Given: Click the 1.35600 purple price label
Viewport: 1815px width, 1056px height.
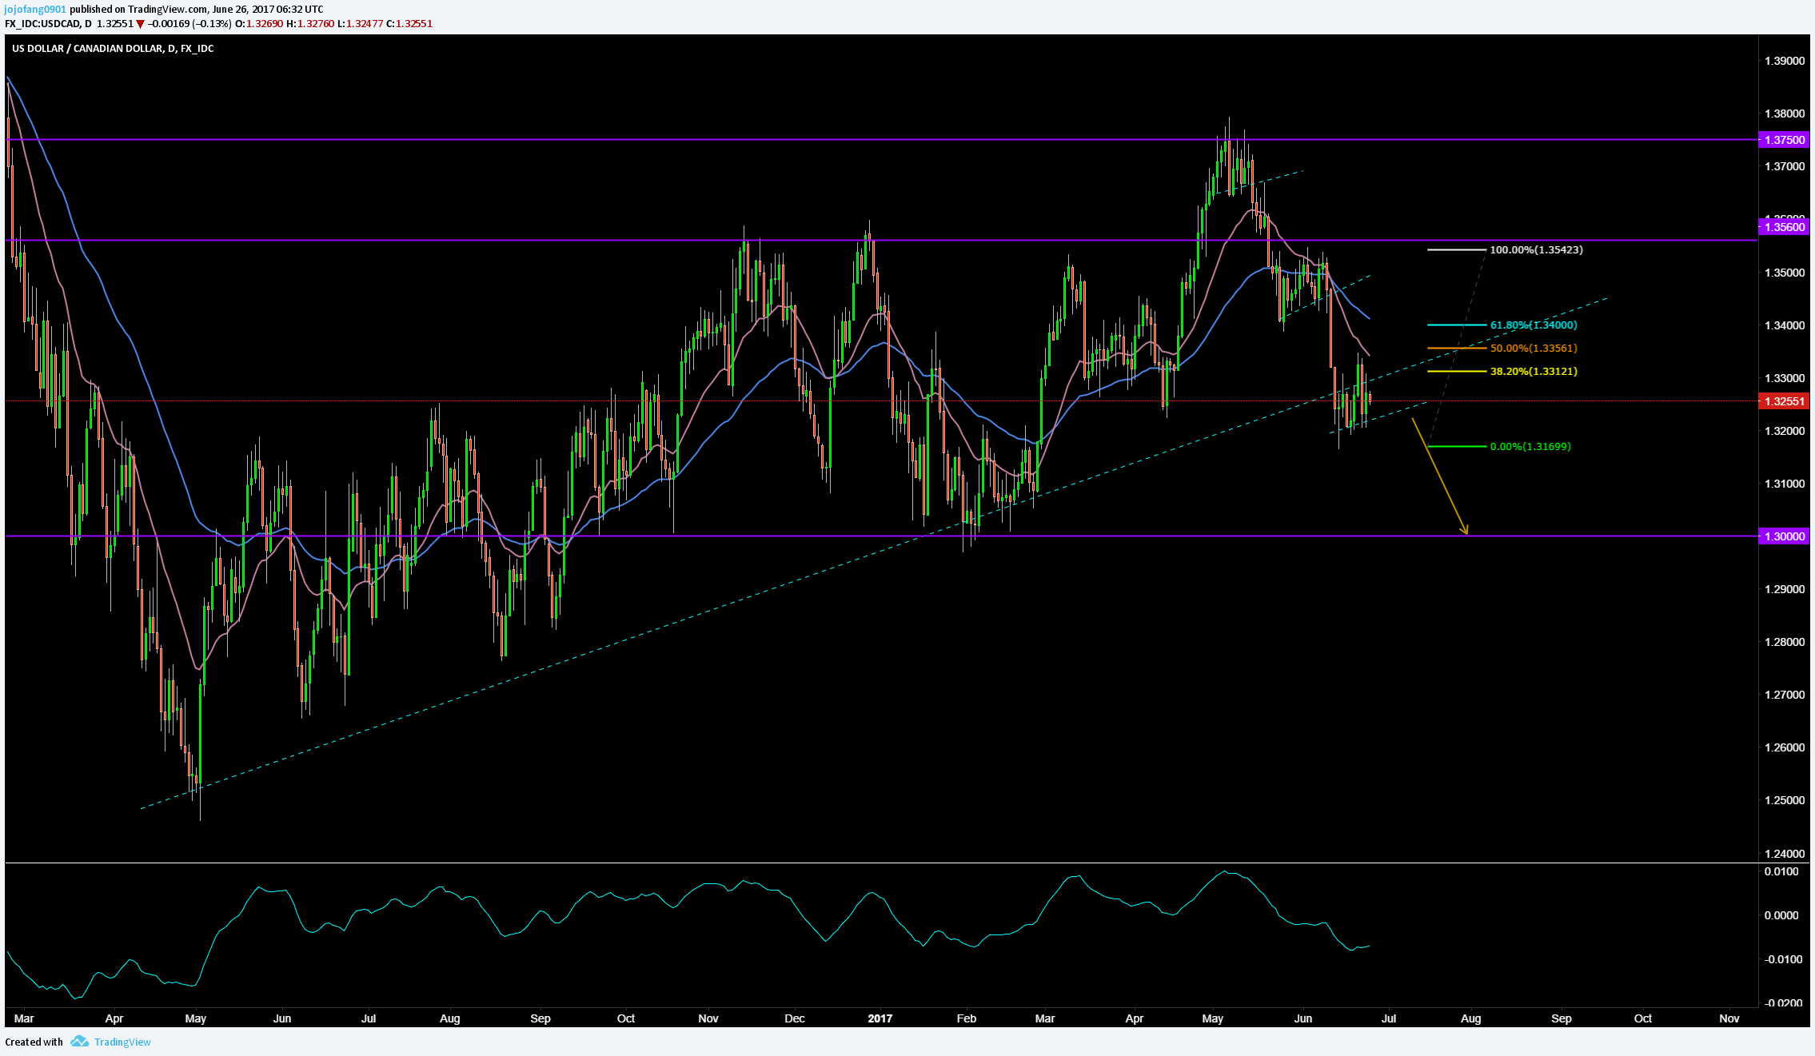Looking at the screenshot, I should (x=1783, y=227).
